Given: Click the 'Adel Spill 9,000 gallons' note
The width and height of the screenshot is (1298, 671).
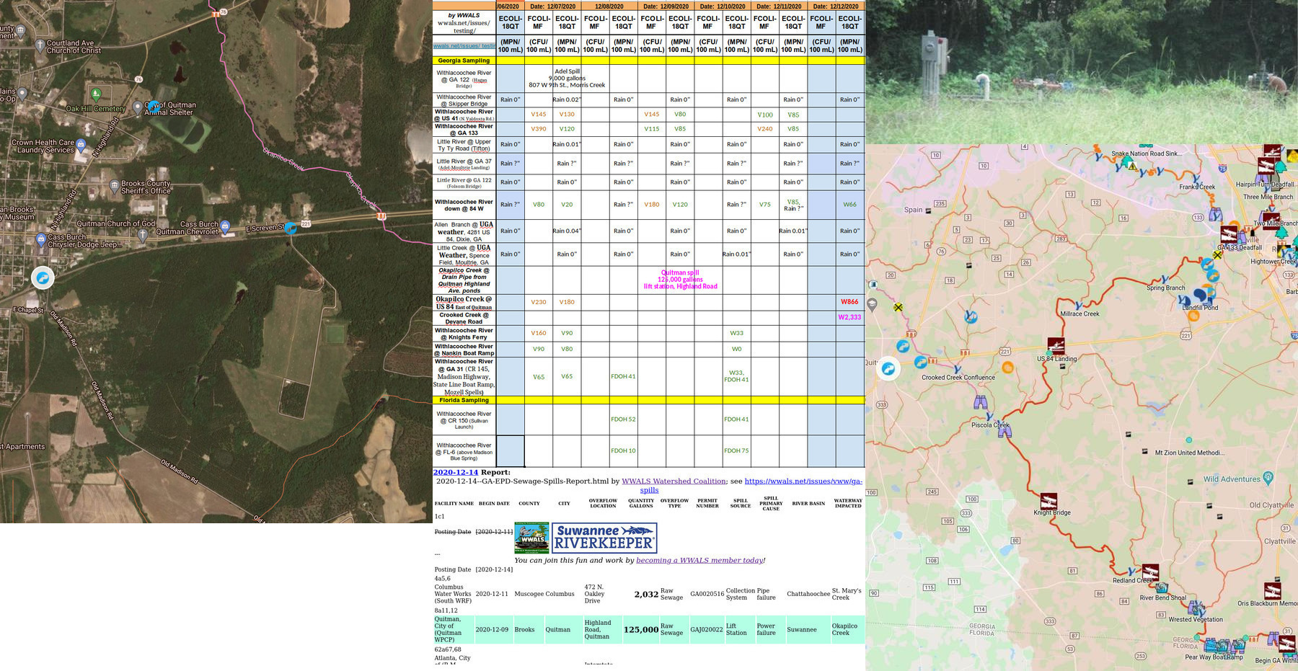Looking at the screenshot, I should (567, 78).
